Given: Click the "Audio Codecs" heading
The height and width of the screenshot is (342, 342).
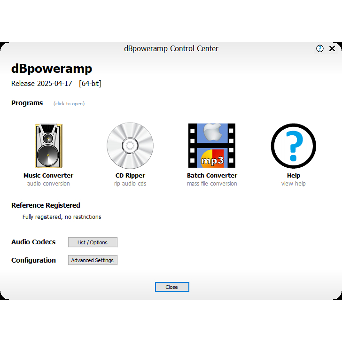Looking at the screenshot, I should (33, 242).
